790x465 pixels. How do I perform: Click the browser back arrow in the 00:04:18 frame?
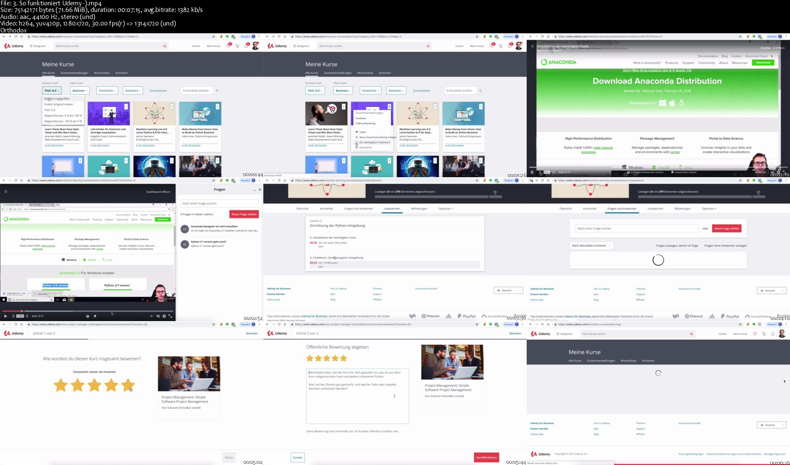(x=531, y=180)
